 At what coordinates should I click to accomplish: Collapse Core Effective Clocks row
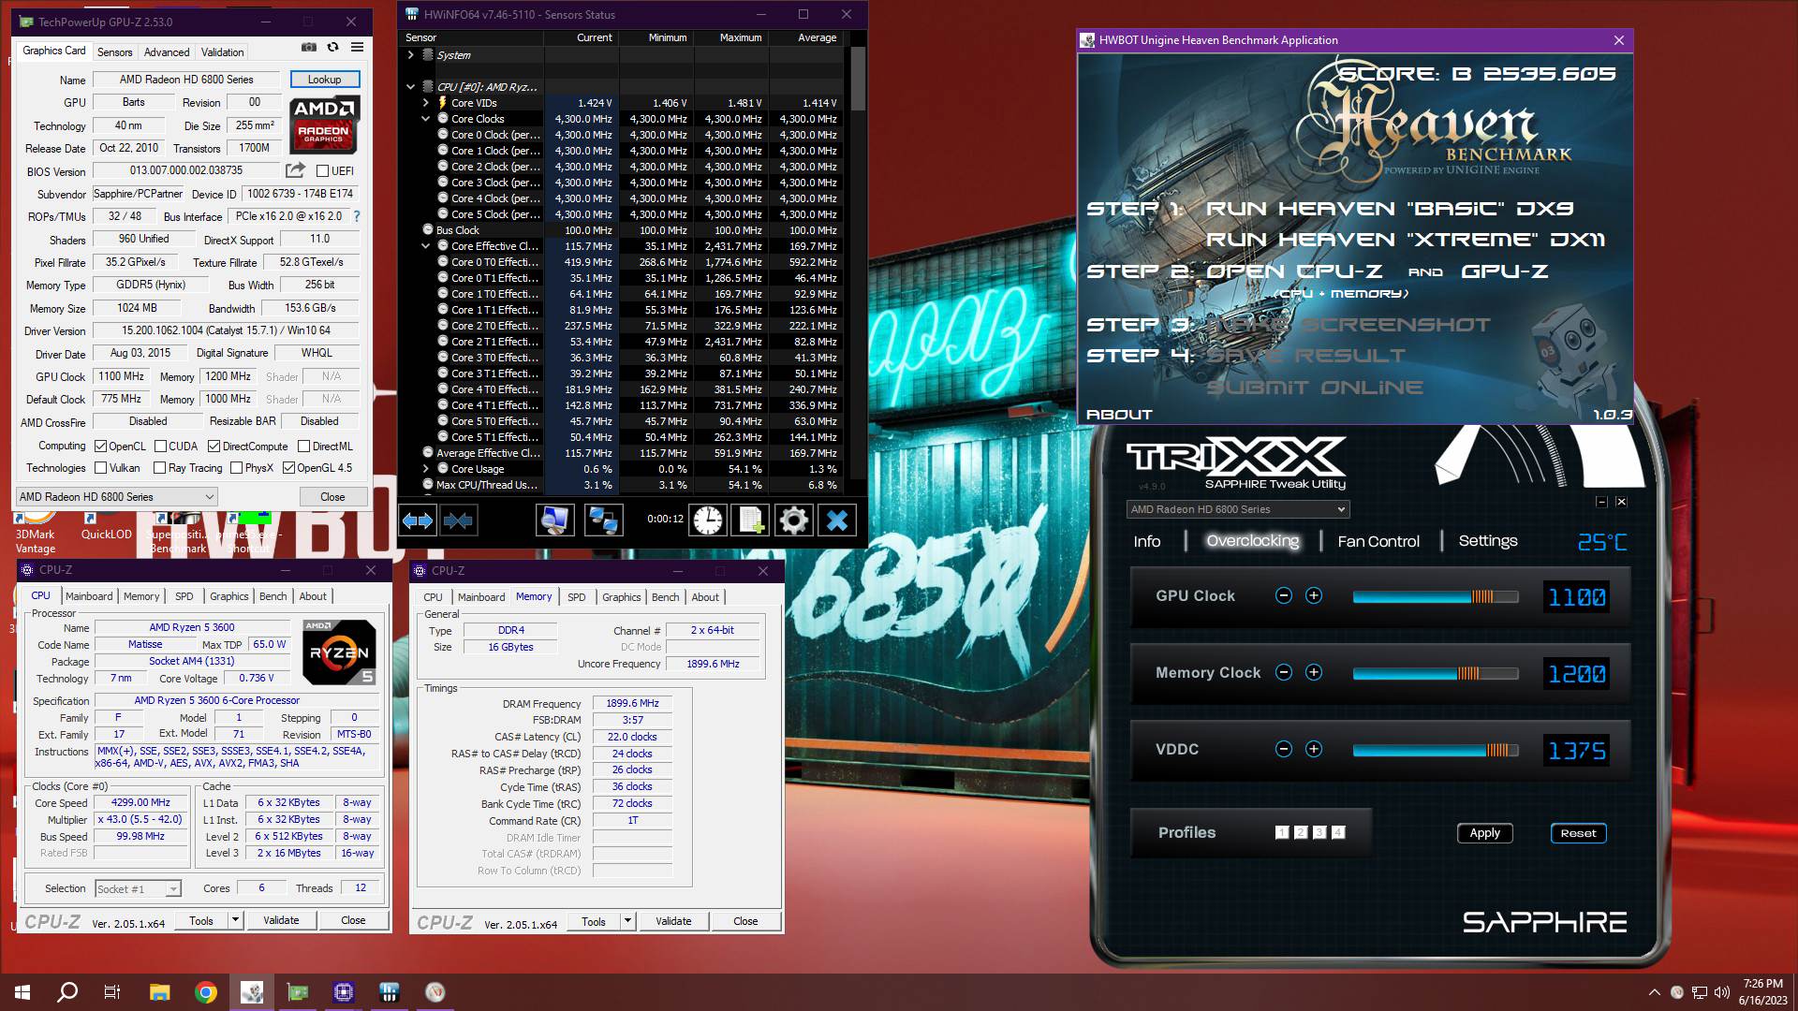pyautogui.click(x=426, y=246)
